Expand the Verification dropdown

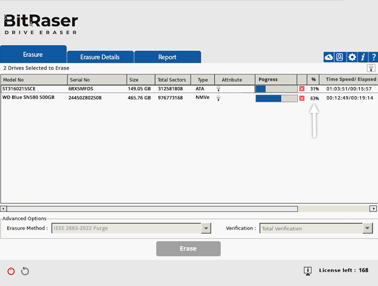click(x=367, y=229)
